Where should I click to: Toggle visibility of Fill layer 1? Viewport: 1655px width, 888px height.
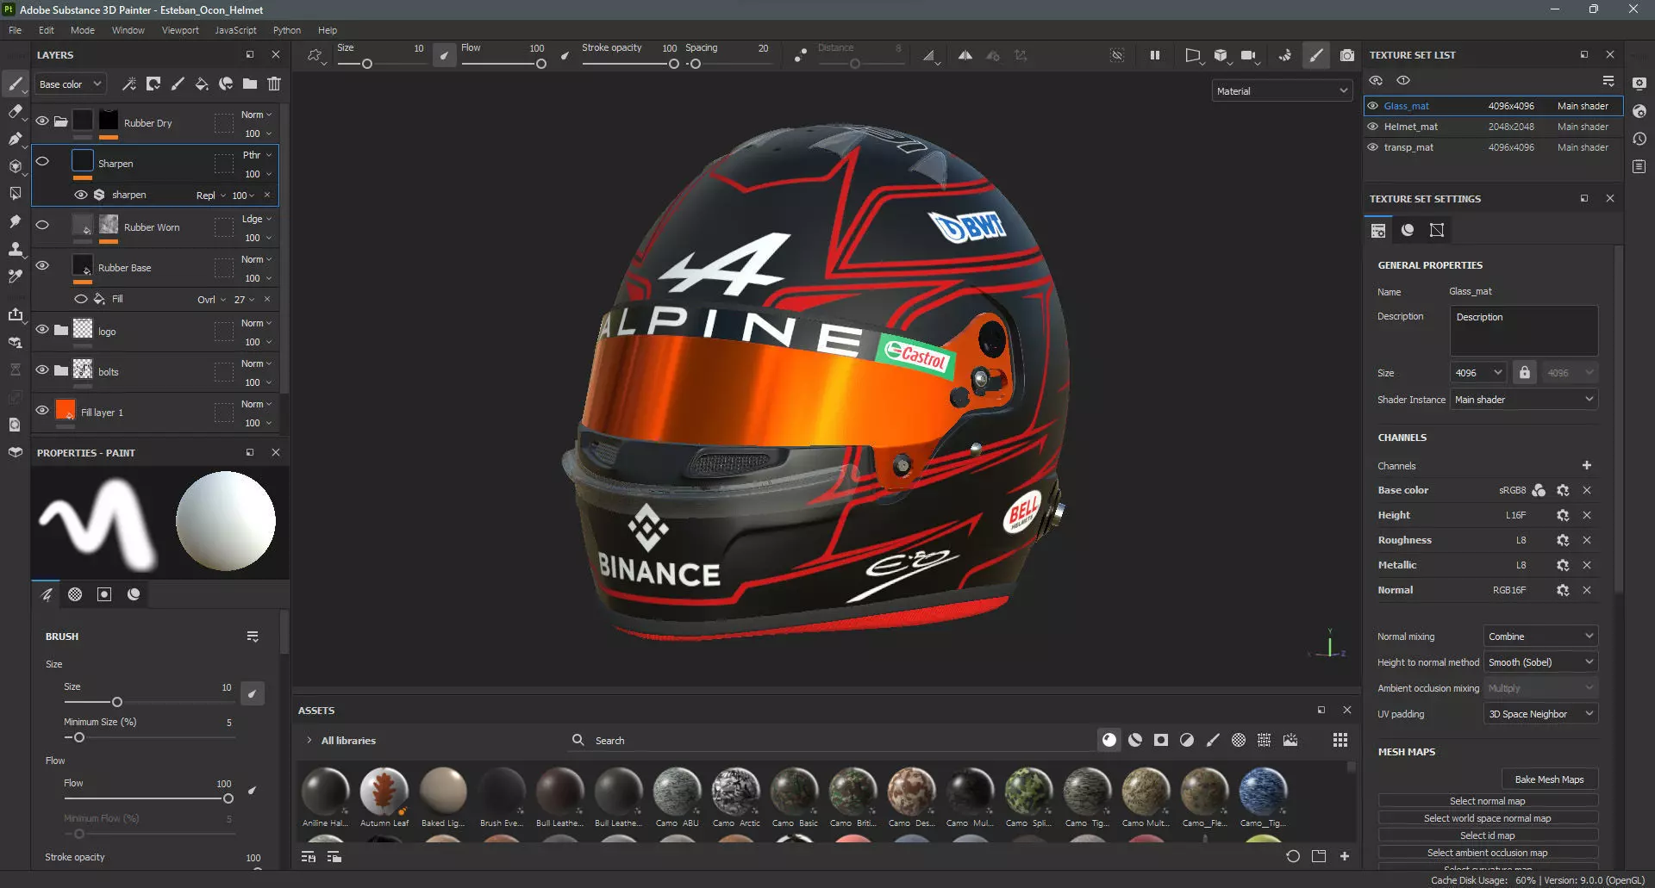pos(42,410)
